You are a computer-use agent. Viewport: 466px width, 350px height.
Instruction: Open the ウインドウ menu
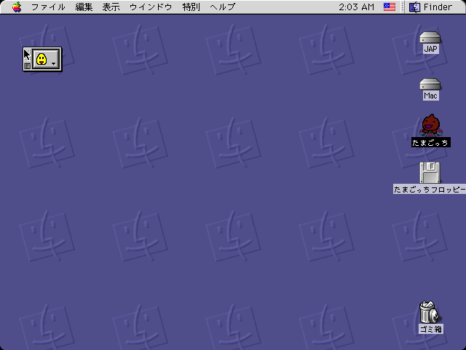click(x=151, y=7)
